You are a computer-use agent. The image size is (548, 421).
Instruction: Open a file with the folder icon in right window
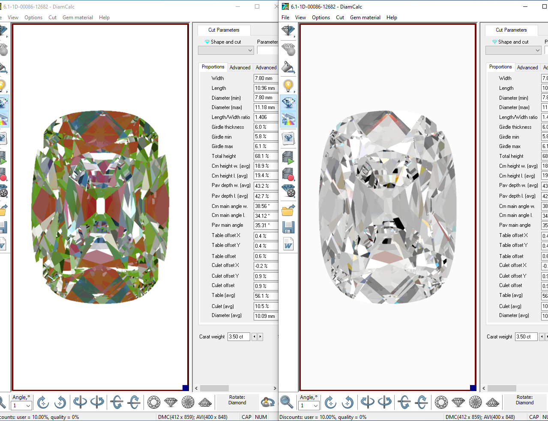(288, 210)
